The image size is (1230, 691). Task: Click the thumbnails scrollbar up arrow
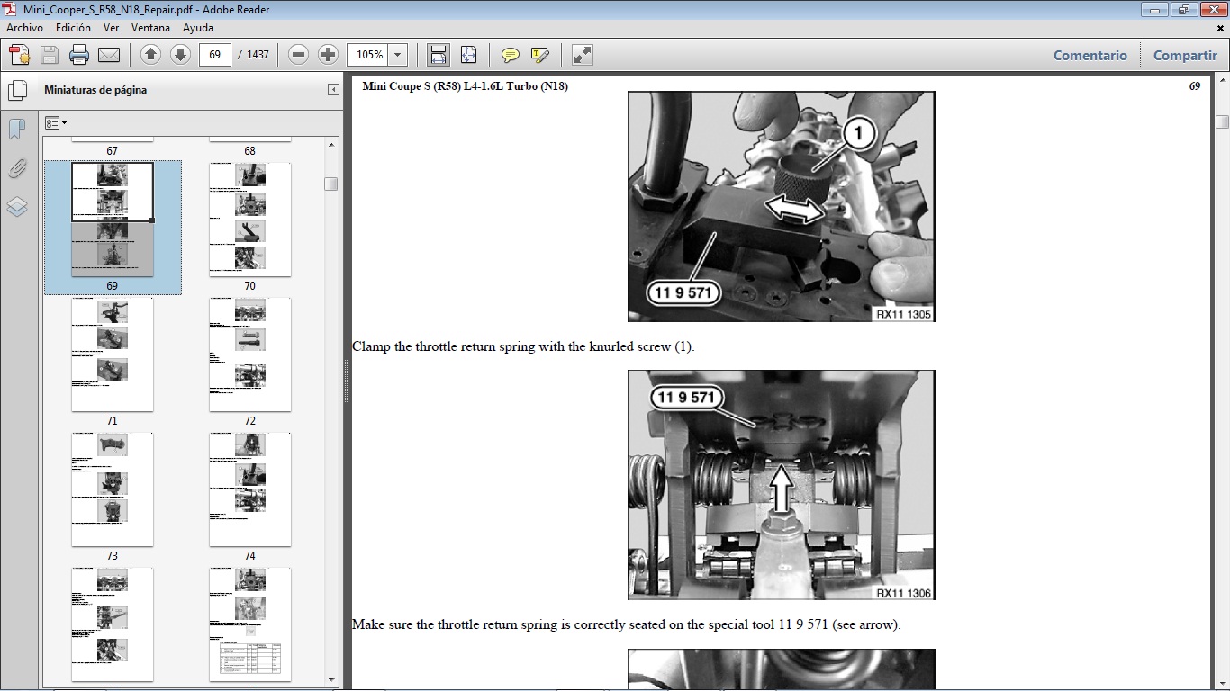coord(331,144)
